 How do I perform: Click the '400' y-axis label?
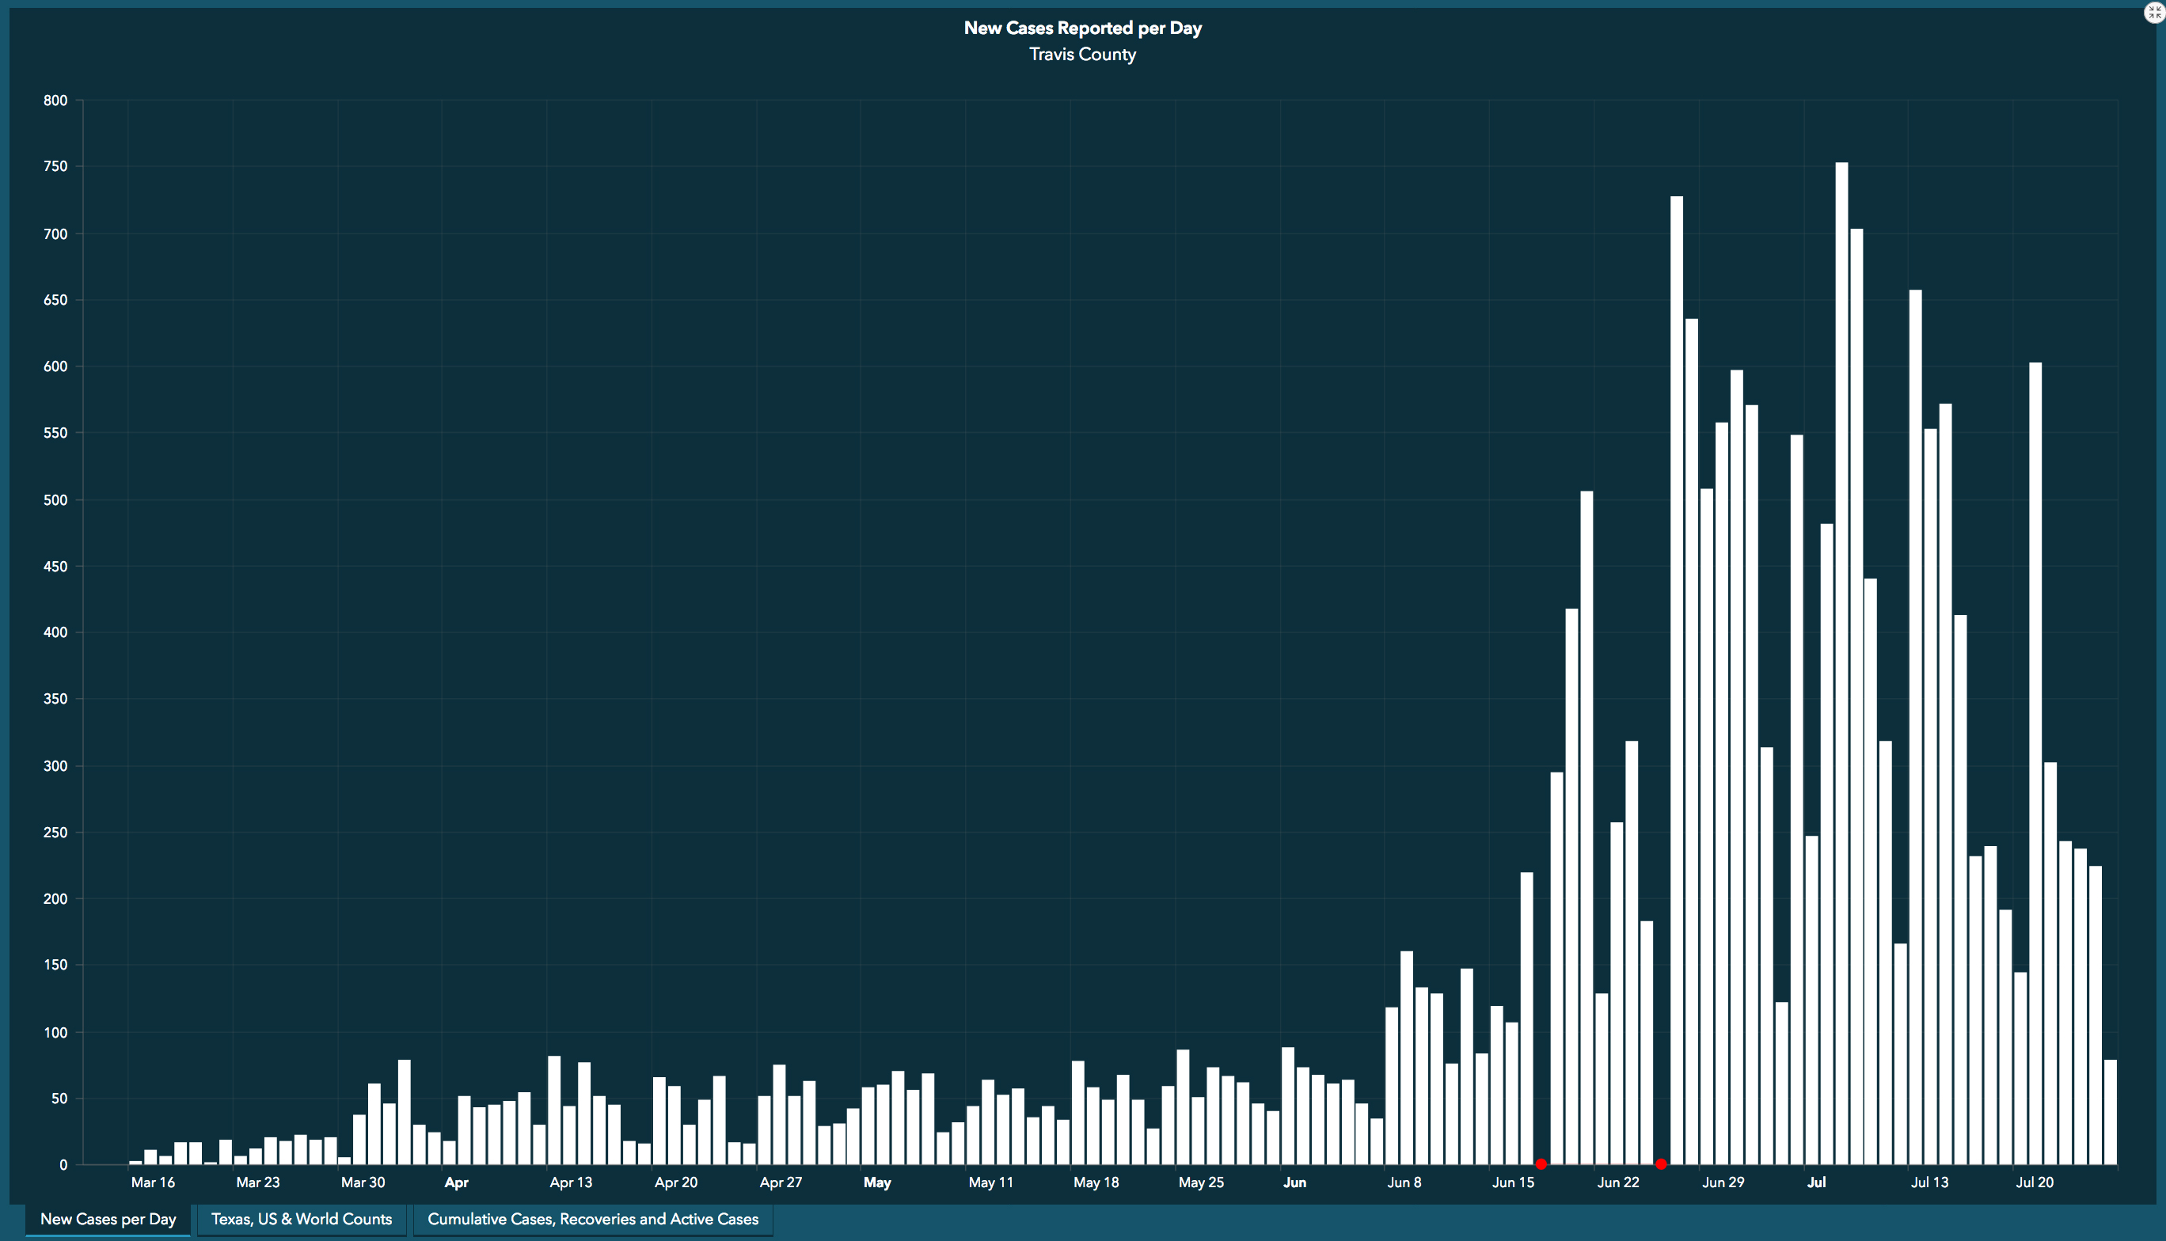[55, 632]
